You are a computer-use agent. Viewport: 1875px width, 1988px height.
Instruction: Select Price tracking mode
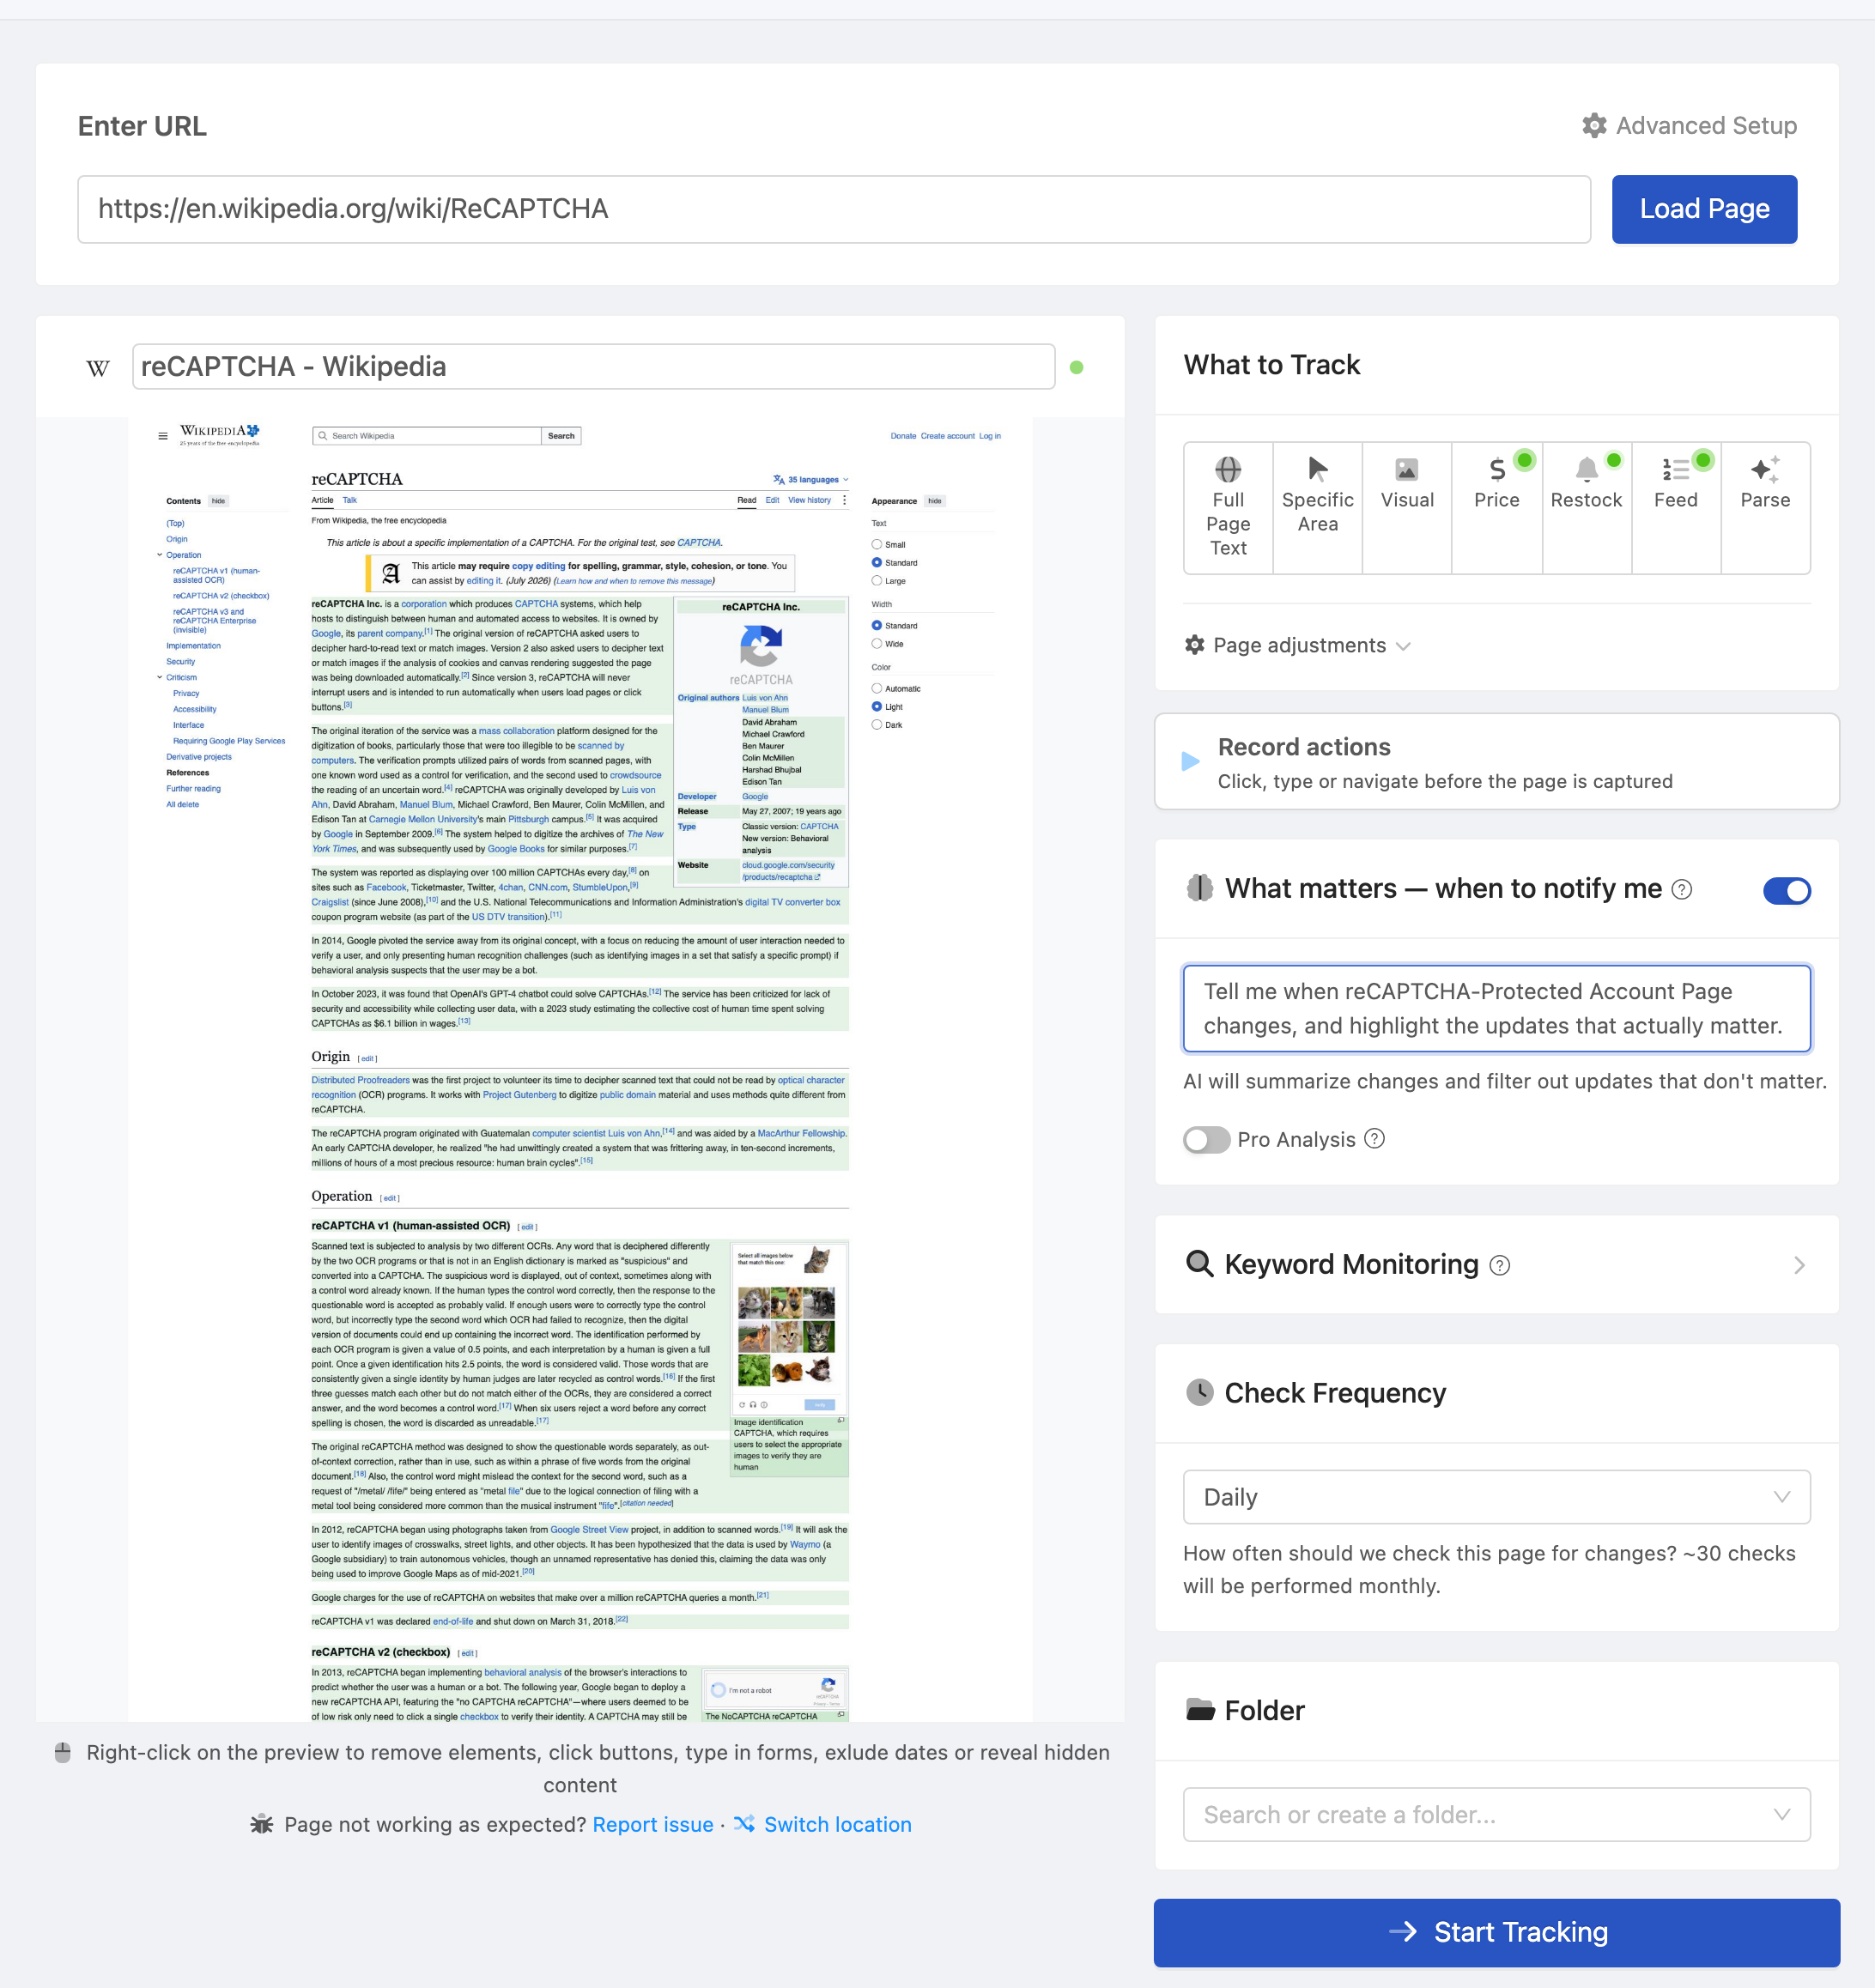point(1496,507)
